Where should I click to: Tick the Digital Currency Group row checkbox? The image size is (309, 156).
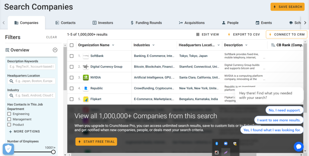click(72, 67)
